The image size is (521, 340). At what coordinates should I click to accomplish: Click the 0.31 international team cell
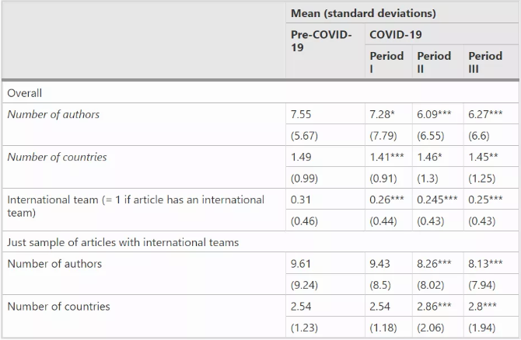[302, 199]
